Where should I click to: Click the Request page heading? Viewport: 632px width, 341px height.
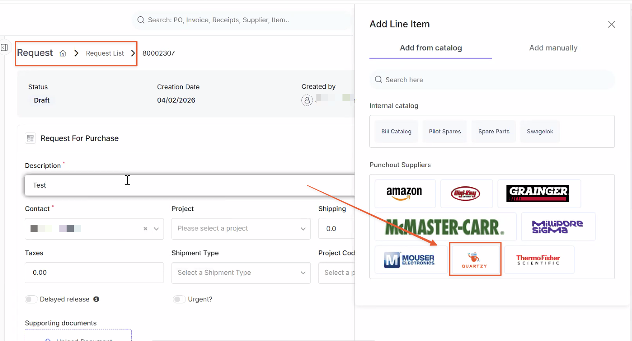pos(35,53)
